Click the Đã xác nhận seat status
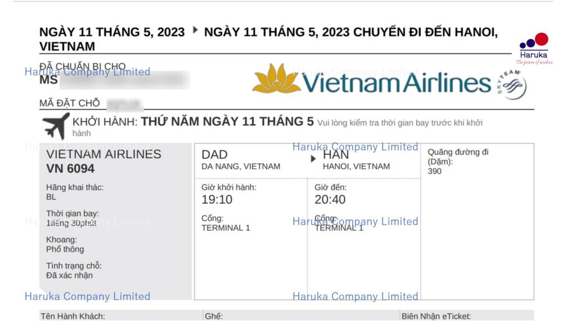Image resolution: width=576 pixels, height=324 pixels. click(69, 276)
